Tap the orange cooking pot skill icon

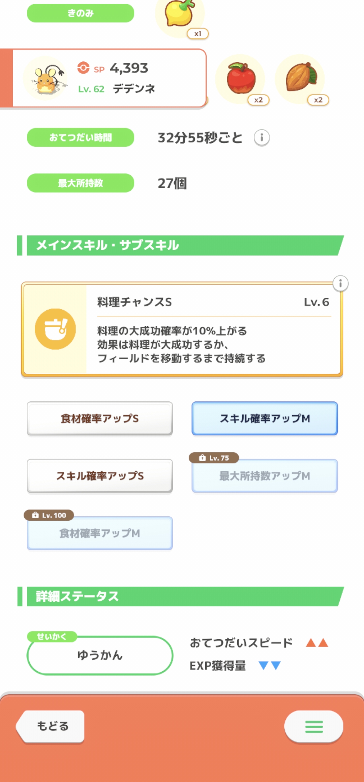[55, 329]
